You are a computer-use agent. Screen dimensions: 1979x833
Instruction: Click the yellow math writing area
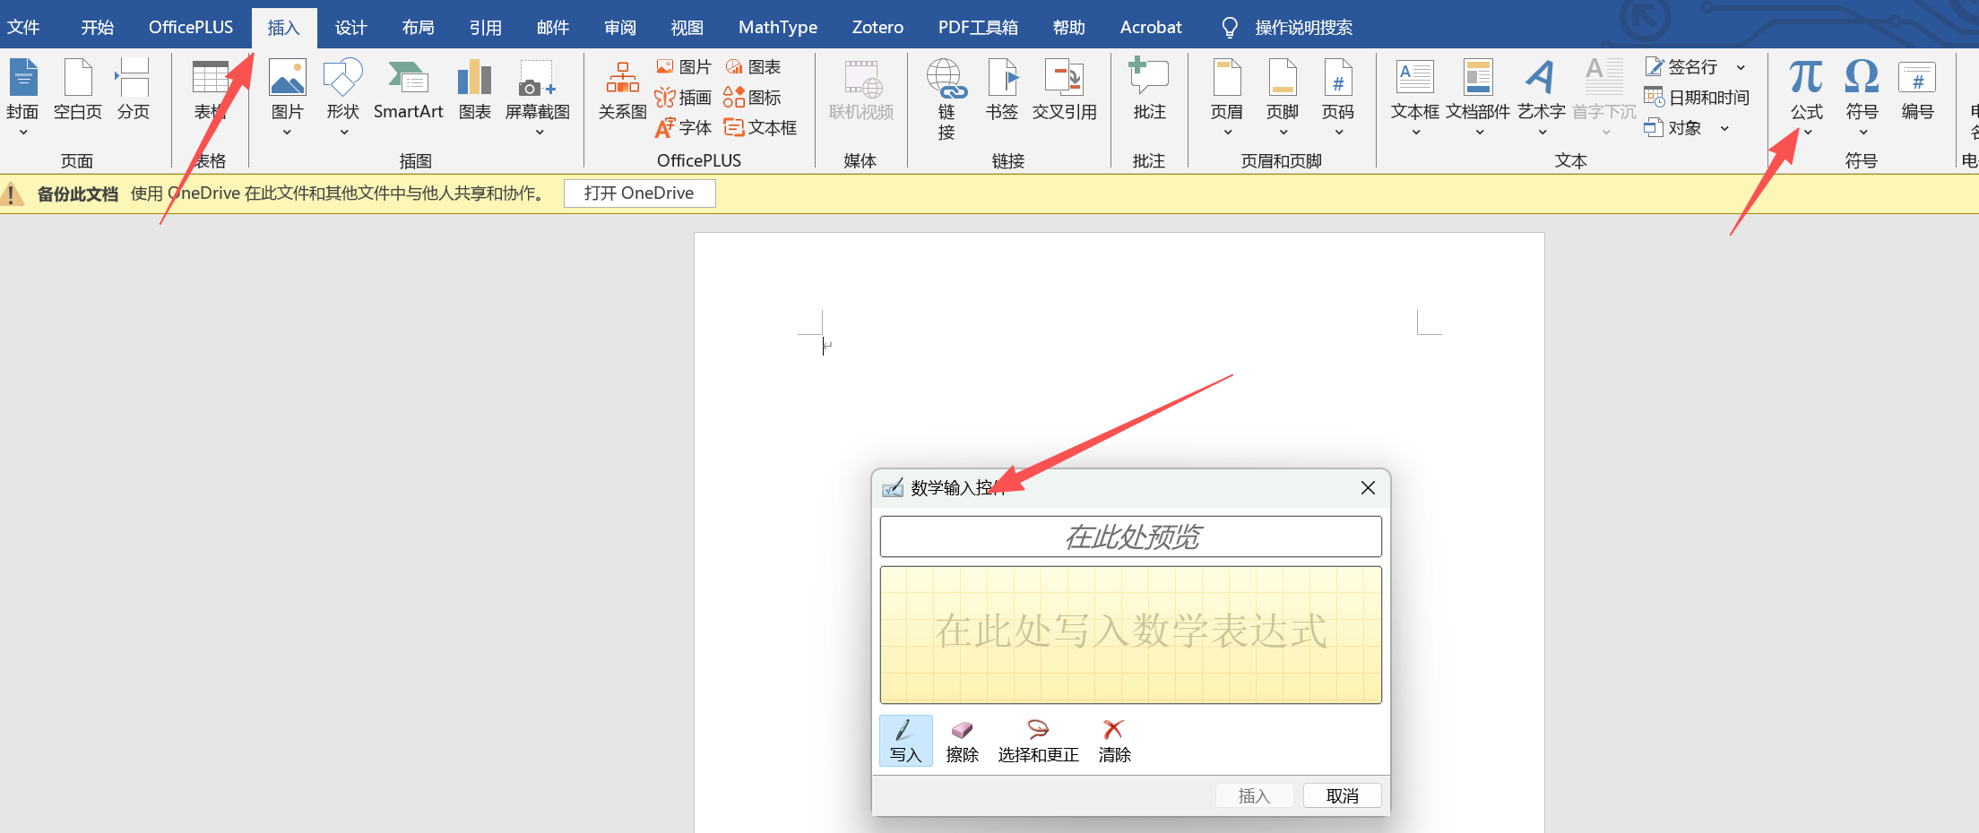coord(1131,634)
